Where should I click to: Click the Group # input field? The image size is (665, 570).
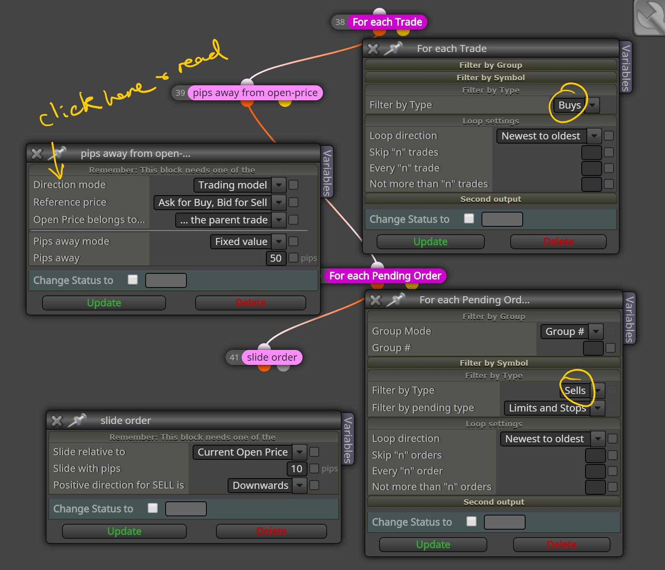593,348
